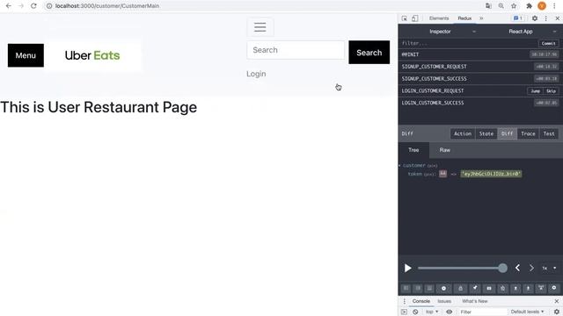Follow the Login link
The height and width of the screenshot is (316, 563).
pos(256,74)
